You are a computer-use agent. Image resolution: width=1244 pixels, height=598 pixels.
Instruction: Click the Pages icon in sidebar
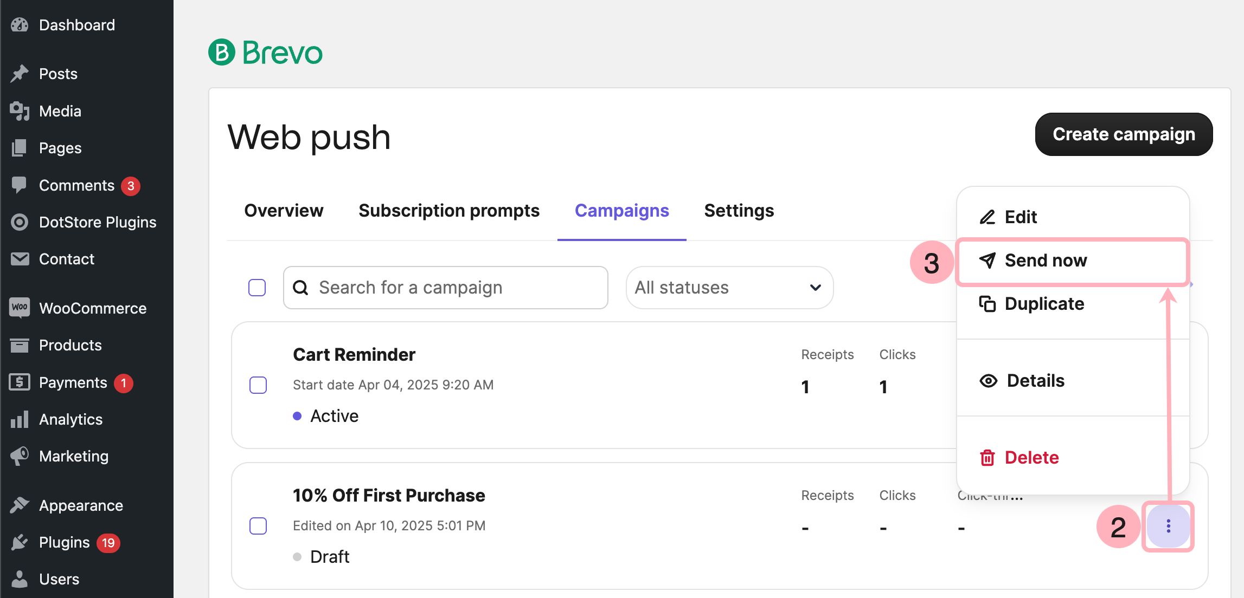tap(20, 148)
